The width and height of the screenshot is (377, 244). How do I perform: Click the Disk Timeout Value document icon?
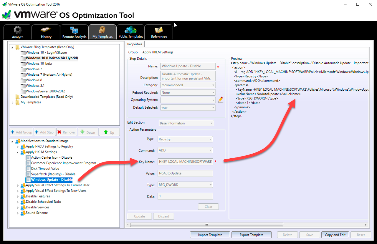(x=28, y=169)
